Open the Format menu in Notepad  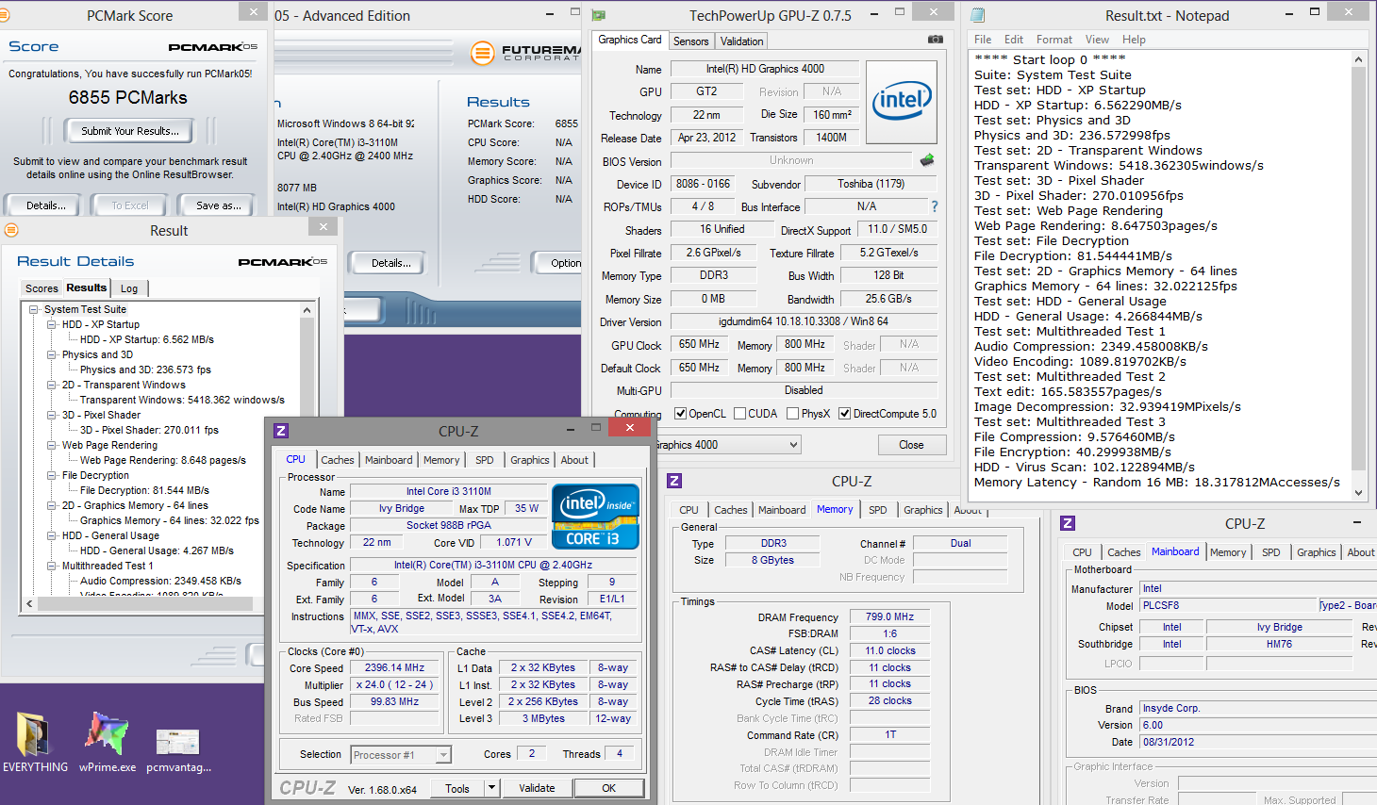pyautogui.click(x=1053, y=40)
